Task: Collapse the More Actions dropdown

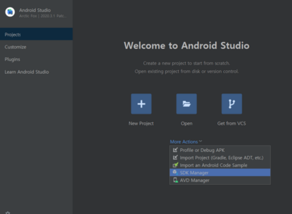Action: click(x=186, y=142)
